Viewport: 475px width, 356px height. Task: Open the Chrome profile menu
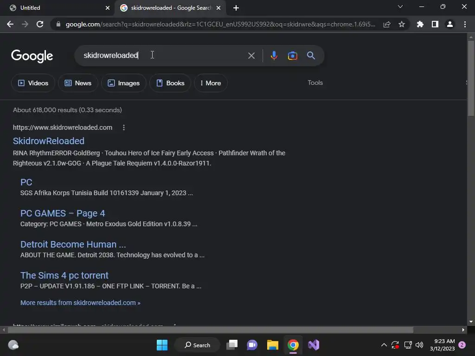pos(450,24)
